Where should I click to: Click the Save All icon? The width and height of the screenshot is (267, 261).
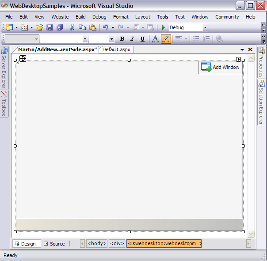pyautogui.click(x=59, y=27)
